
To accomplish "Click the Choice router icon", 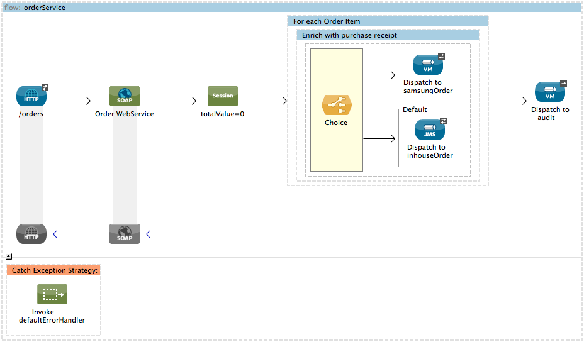I will 336,104.
